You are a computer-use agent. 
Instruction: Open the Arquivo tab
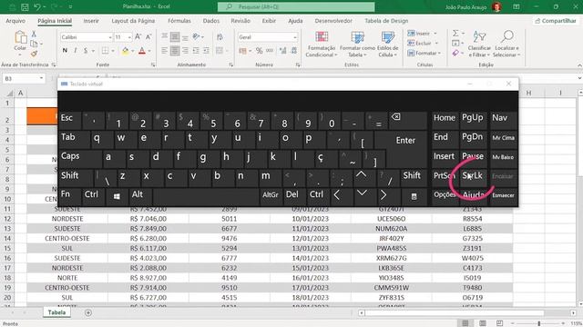[15, 21]
